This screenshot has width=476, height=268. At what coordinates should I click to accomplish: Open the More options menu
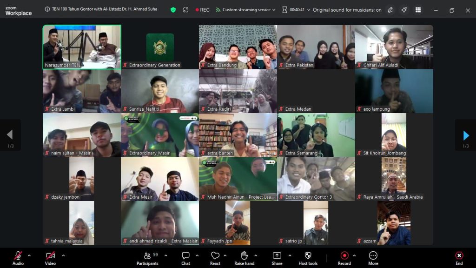[x=373, y=257]
